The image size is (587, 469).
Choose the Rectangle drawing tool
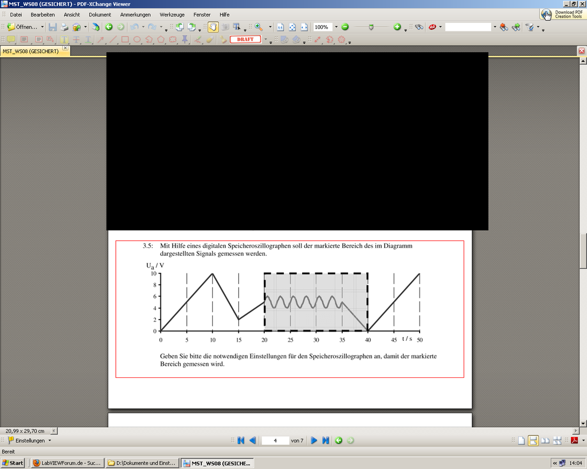[125, 40]
